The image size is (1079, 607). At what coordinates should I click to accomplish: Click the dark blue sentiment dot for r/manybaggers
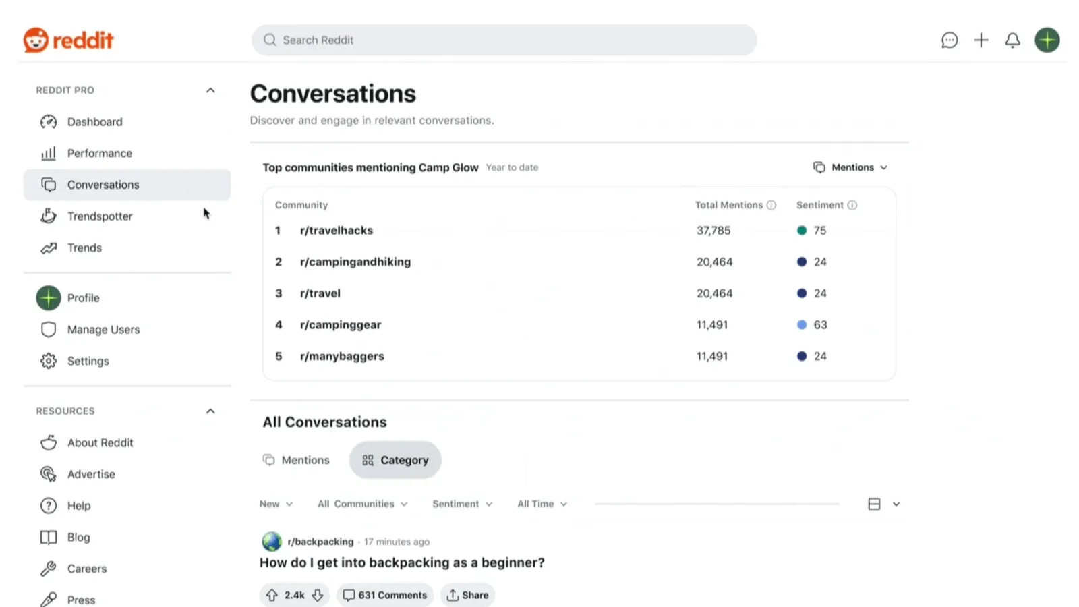[802, 356]
